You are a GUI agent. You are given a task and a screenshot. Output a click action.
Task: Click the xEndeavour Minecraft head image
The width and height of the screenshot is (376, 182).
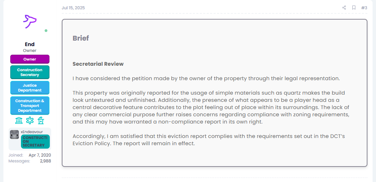14,135
